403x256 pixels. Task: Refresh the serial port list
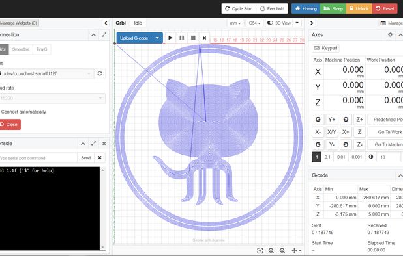[x=100, y=73]
